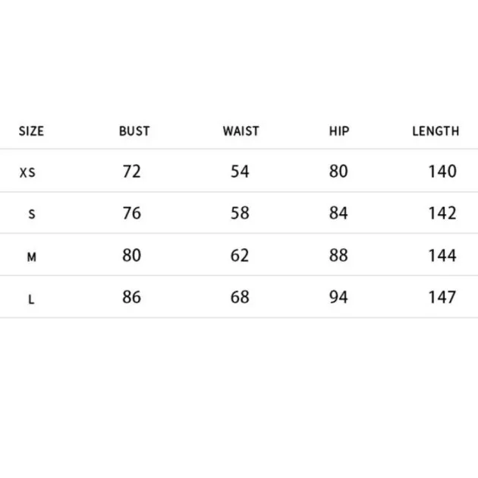Click the XS waist value 54
This screenshot has width=478, height=478.
click(240, 171)
